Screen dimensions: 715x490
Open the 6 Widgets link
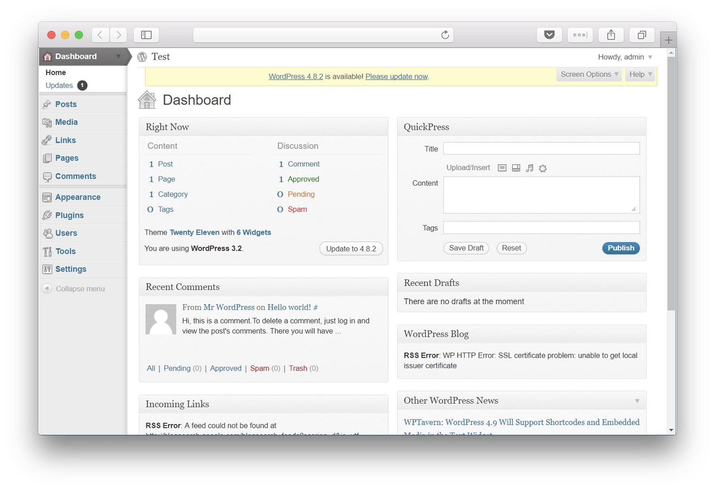pos(254,232)
